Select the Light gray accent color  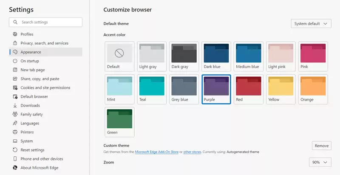(x=152, y=56)
